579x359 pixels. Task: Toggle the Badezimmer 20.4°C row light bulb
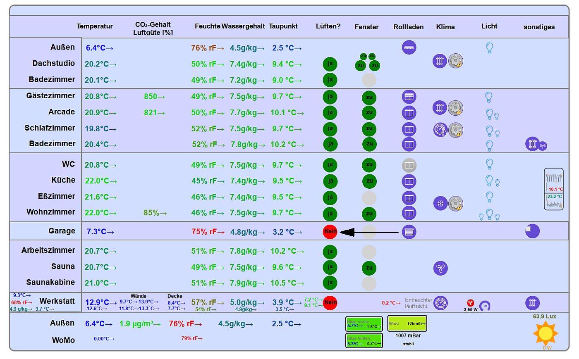[490, 146]
